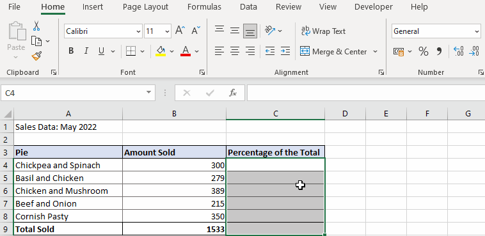The width and height of the screenshot is (485, 236).
Task: Open the Borders dropdown arrow
Action: 142,51
